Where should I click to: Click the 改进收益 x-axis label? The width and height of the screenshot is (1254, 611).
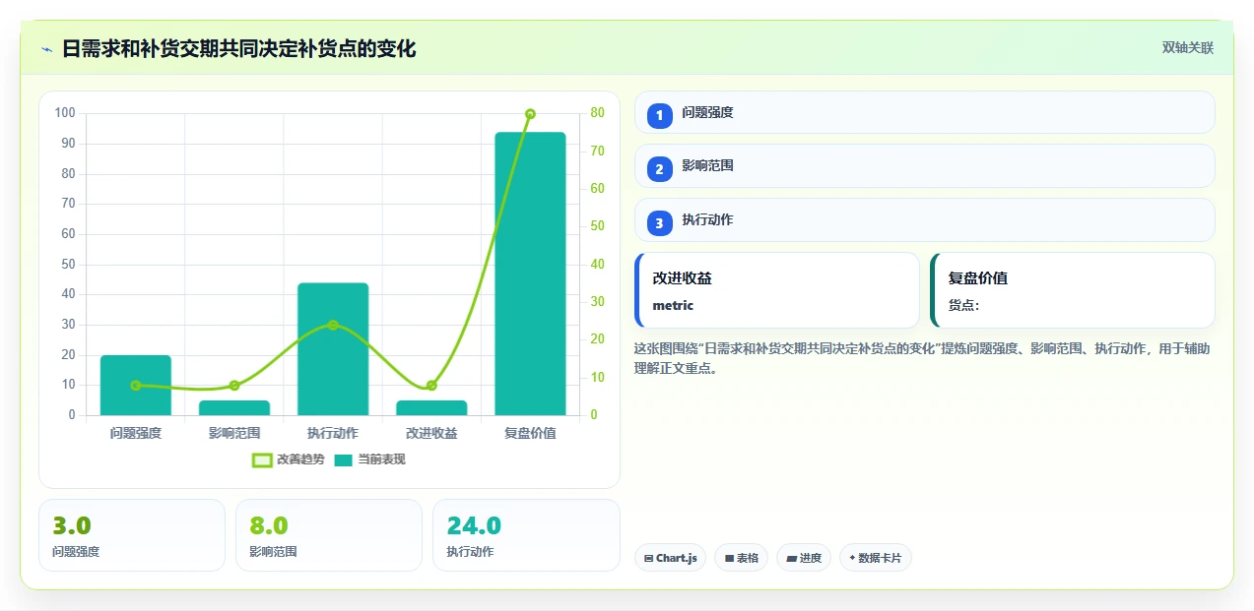point(431,433)
